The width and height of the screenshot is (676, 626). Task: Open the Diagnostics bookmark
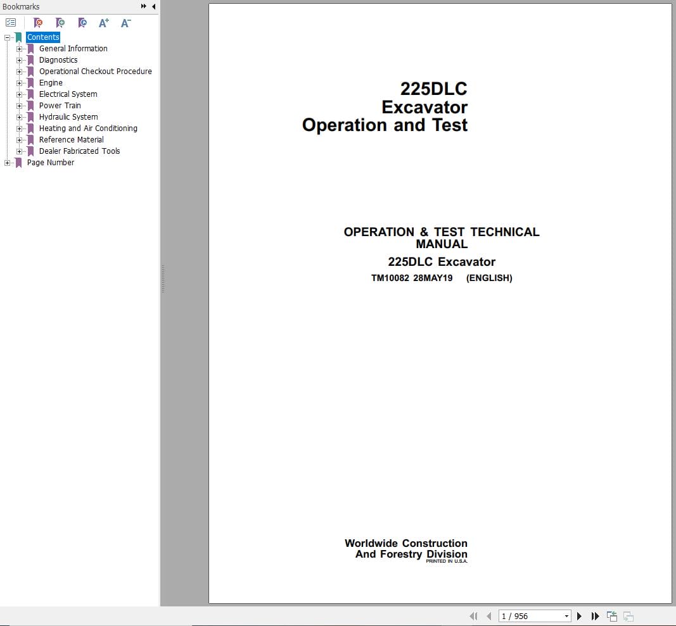tap(58, 60)
